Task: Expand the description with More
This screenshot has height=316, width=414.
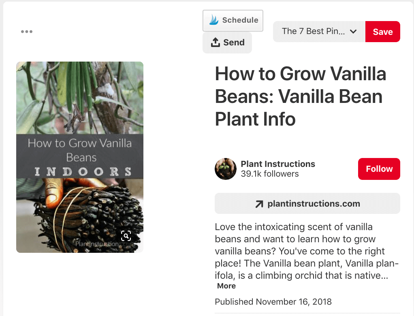Action: (x=226, y=286)
